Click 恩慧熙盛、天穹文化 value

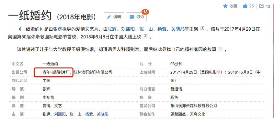(x=188, y=114)
